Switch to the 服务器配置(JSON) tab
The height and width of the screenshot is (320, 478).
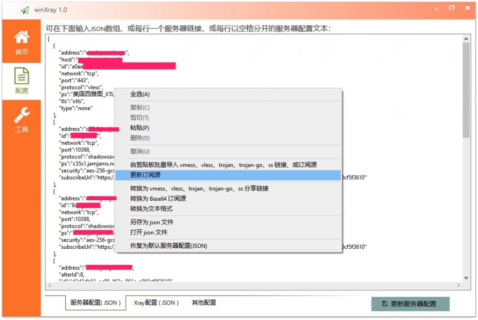pyautogui.click(x=95, y=303)
